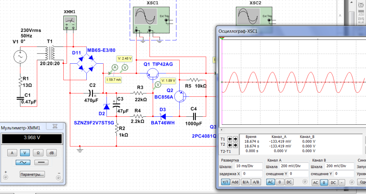This screenshot has height=194, width=366.
Task: Set Channel B coupling to AC
Action: coord(315,182)
